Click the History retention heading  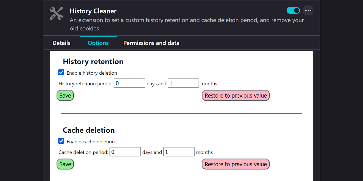tap(93, 61)
